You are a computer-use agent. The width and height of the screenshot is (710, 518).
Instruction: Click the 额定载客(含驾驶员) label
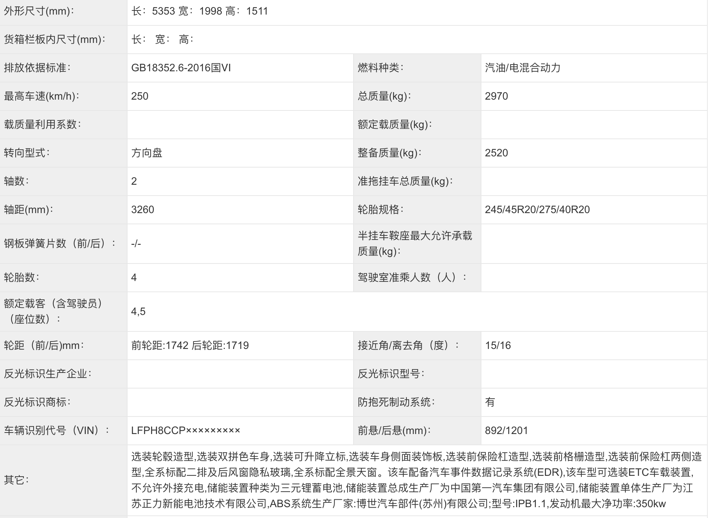point(53,312)
